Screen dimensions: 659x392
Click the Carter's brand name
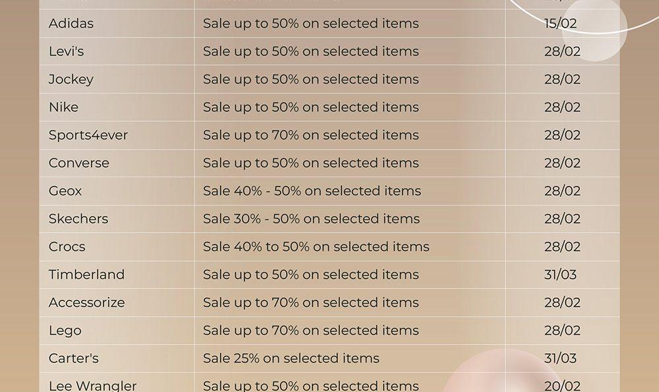click(x=74, y=358)
